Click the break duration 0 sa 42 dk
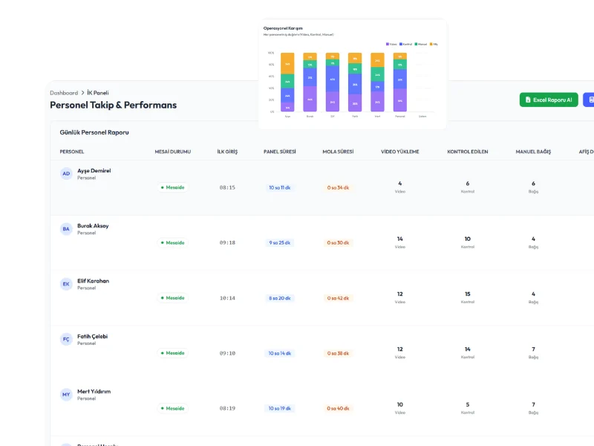Image resolution: width=594 pixels, height=446 pixels. click(338, 298)
